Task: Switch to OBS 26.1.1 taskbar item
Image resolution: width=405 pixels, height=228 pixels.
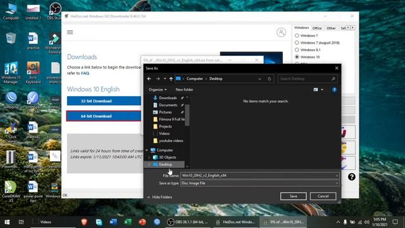Action: pos(188,222)
